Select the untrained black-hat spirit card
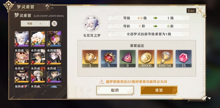Screen dimensions: 220x108 point(22,75)
